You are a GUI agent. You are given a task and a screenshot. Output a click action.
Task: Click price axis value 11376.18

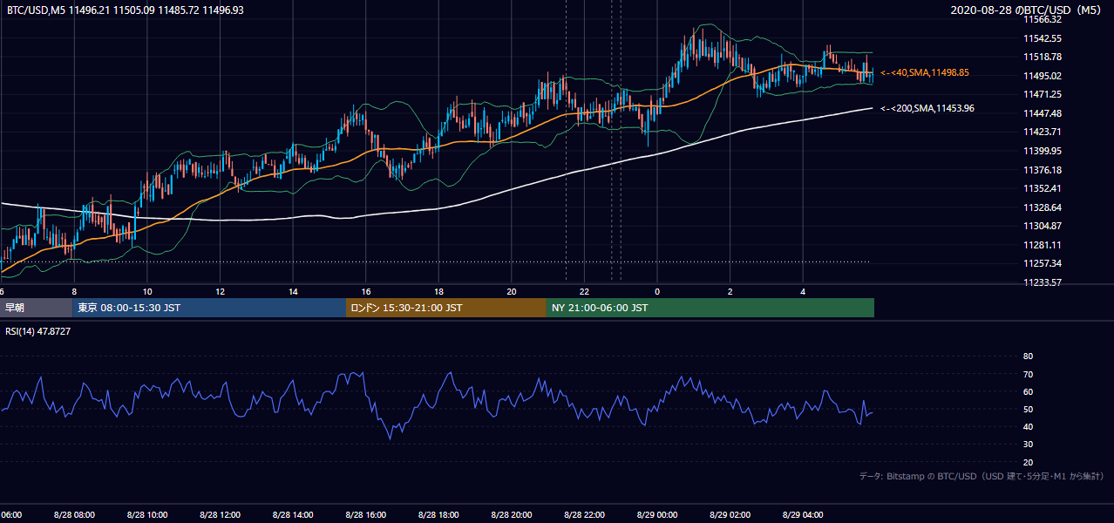(1042, 170)
